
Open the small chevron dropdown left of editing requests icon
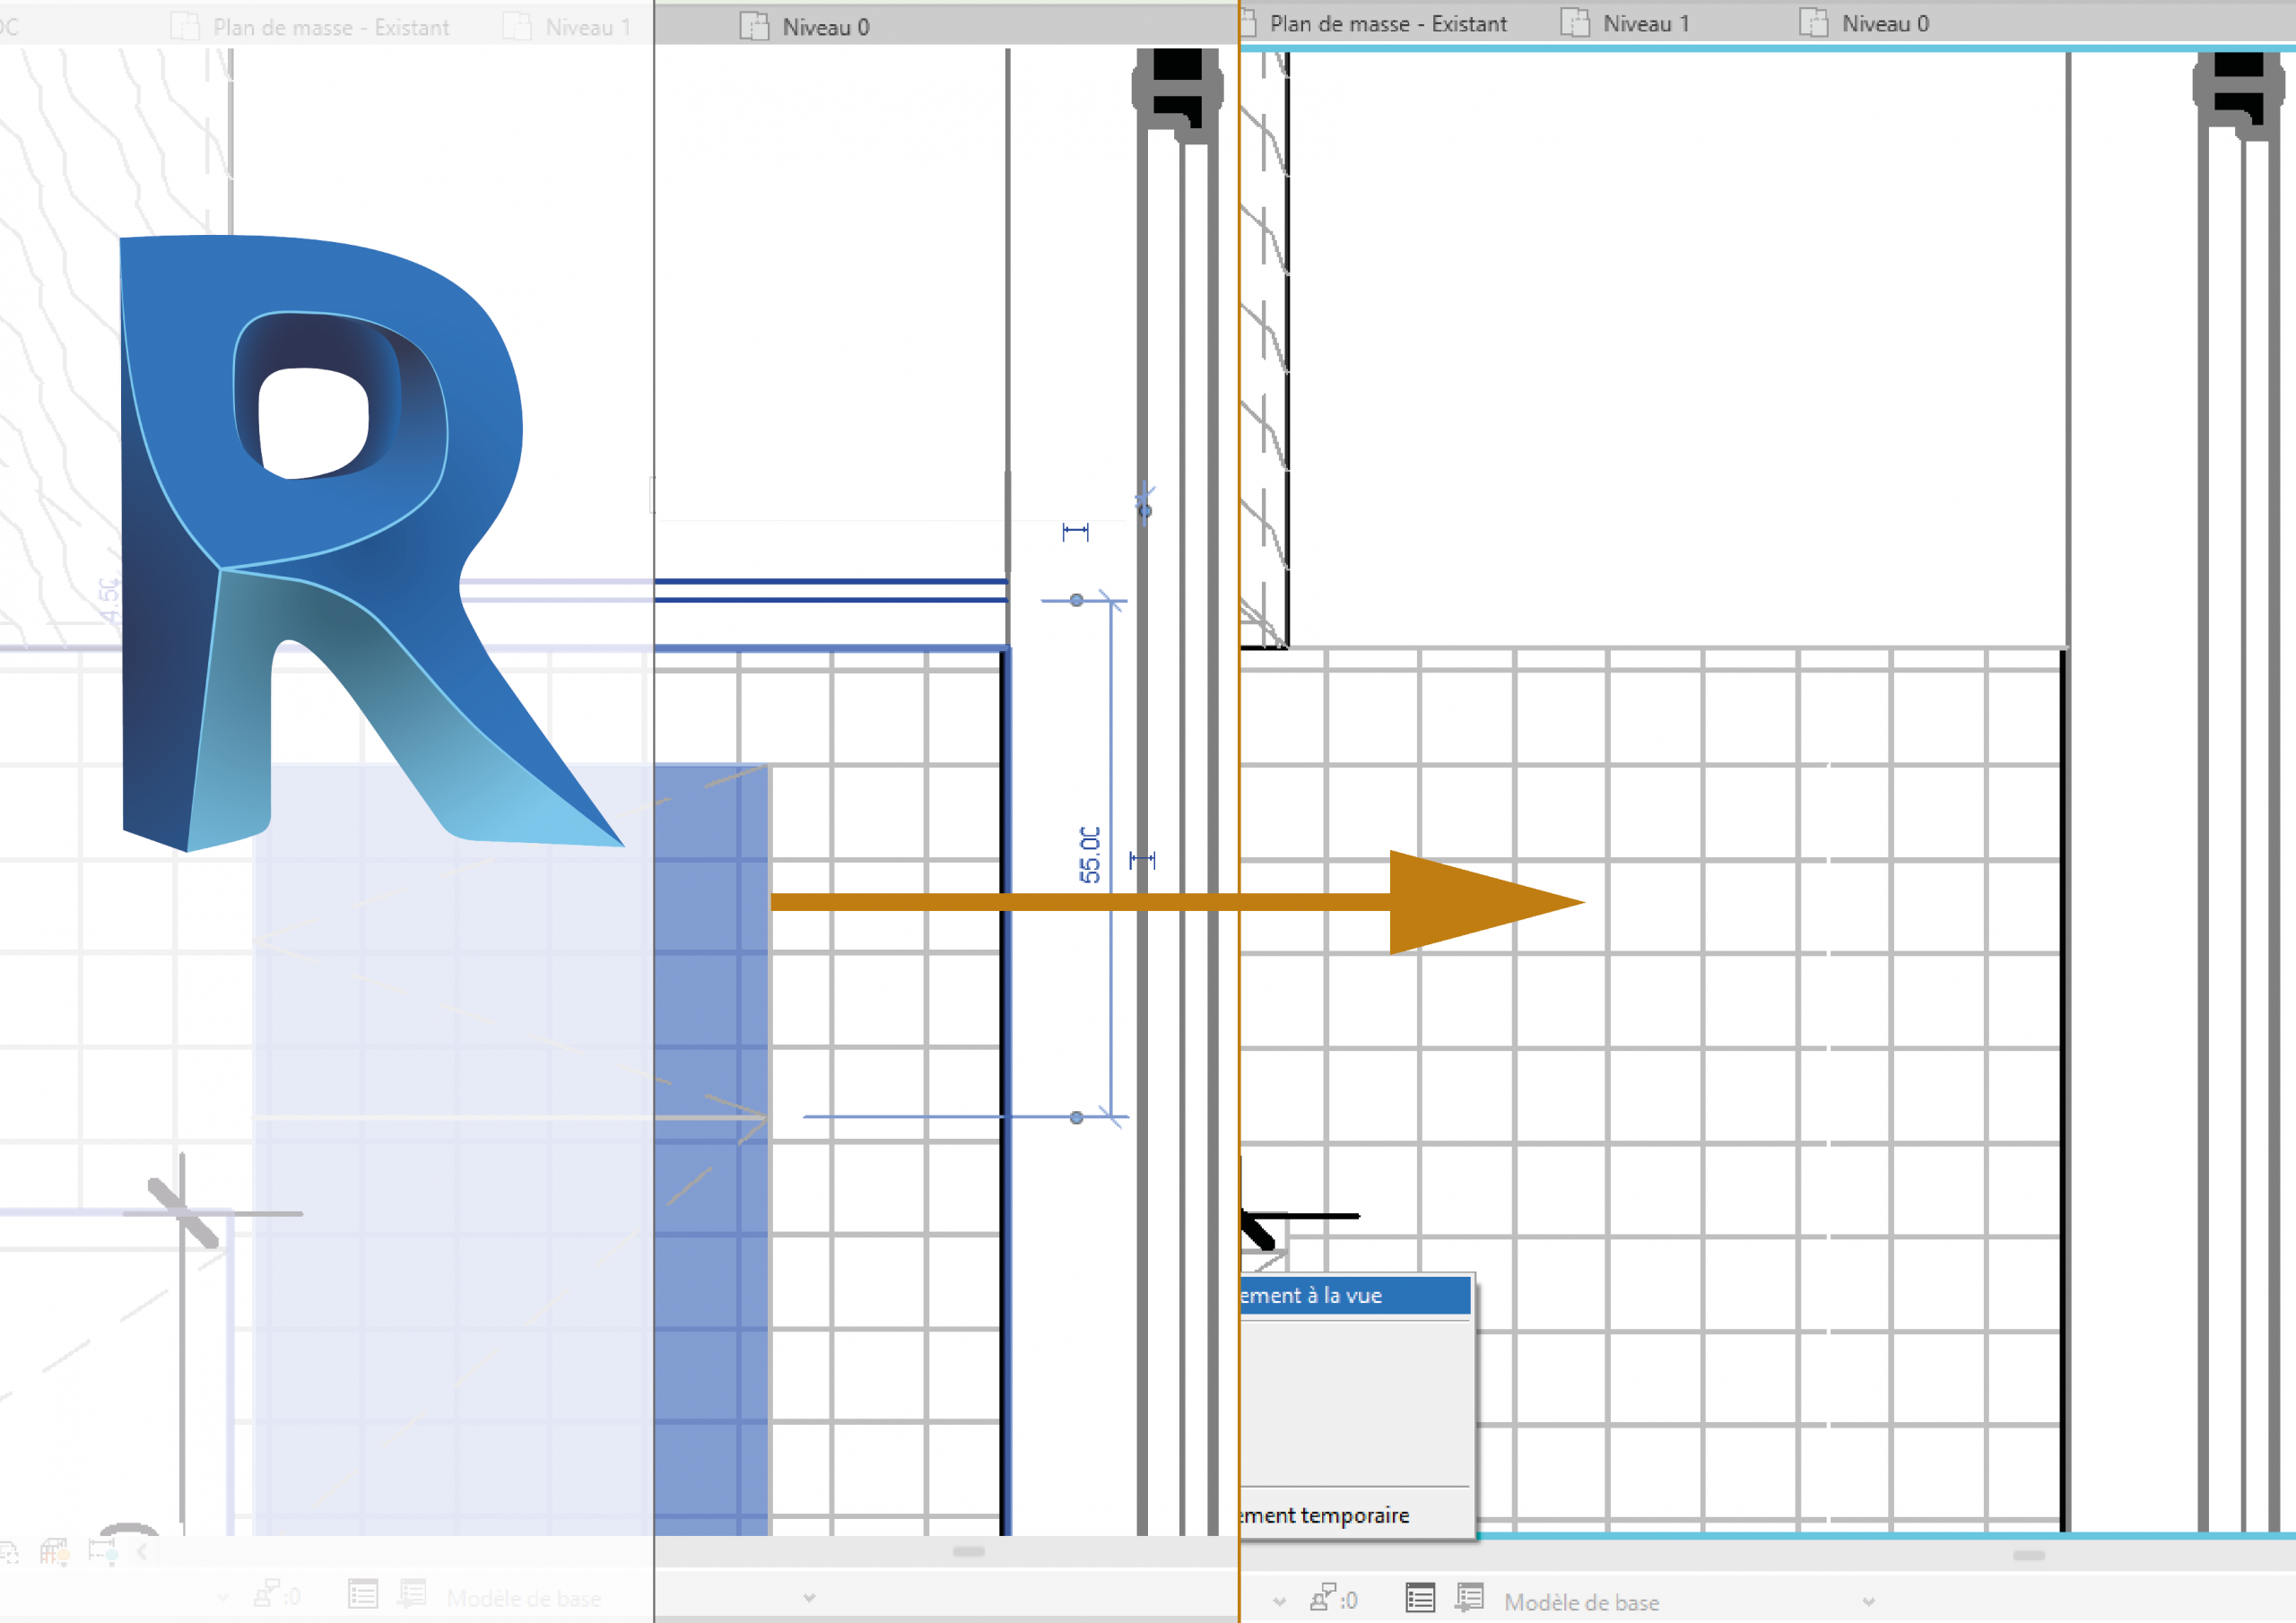coord(1280,1602)
